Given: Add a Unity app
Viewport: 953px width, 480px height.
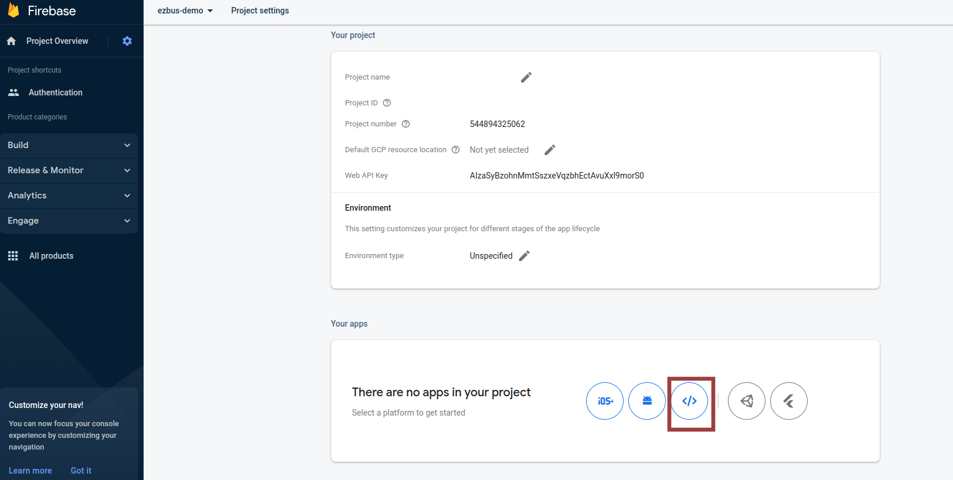Looking at the screenshot, I should [x=747, y=401].
